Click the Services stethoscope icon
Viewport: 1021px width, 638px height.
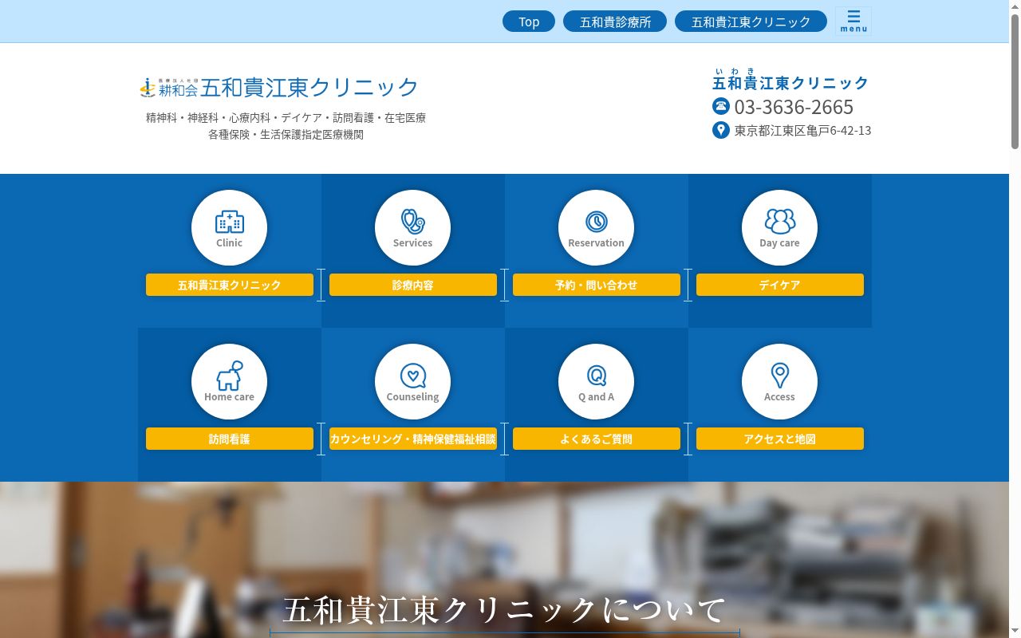tap(412, 227)
